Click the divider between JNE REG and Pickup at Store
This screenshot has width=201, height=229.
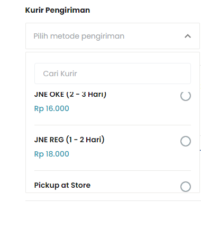113,170
